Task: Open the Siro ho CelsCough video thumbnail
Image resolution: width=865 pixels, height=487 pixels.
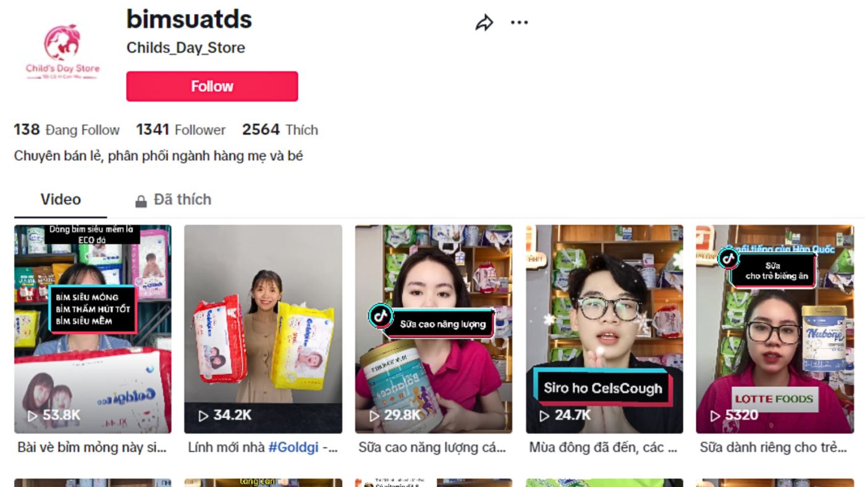Action: [x=604, y=329]
